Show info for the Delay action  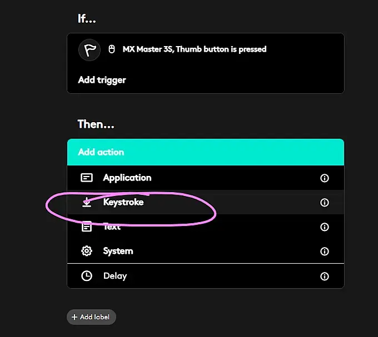pyautogui.click(x=325, y=276)
